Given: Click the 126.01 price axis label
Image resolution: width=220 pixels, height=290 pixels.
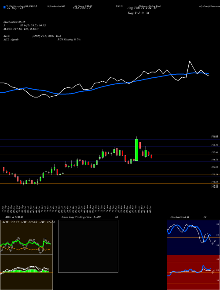Looking at the screenshot, I should click(x=215, y=167).
